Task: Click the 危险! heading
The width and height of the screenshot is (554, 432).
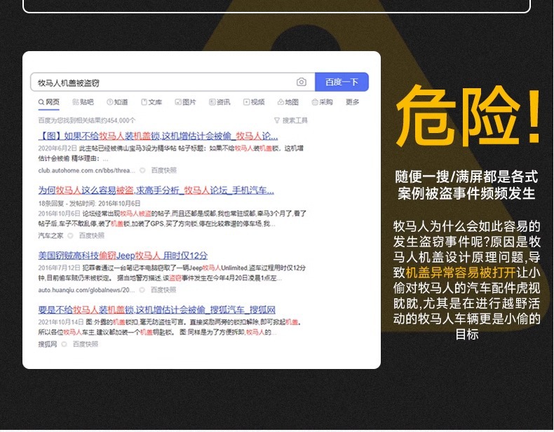Action: (x=468, y=116)
